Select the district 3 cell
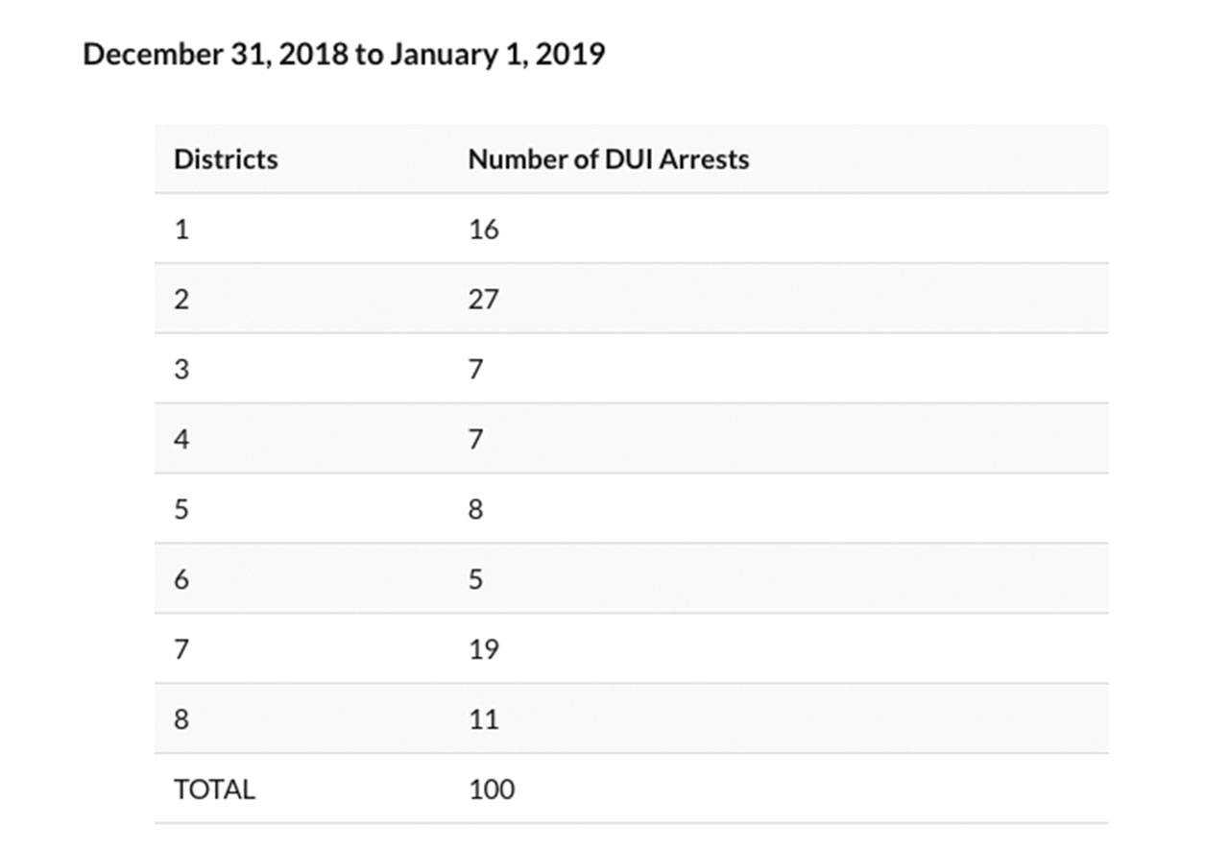The width and height of the screenshot is (1229, 851). click(181, 369)
